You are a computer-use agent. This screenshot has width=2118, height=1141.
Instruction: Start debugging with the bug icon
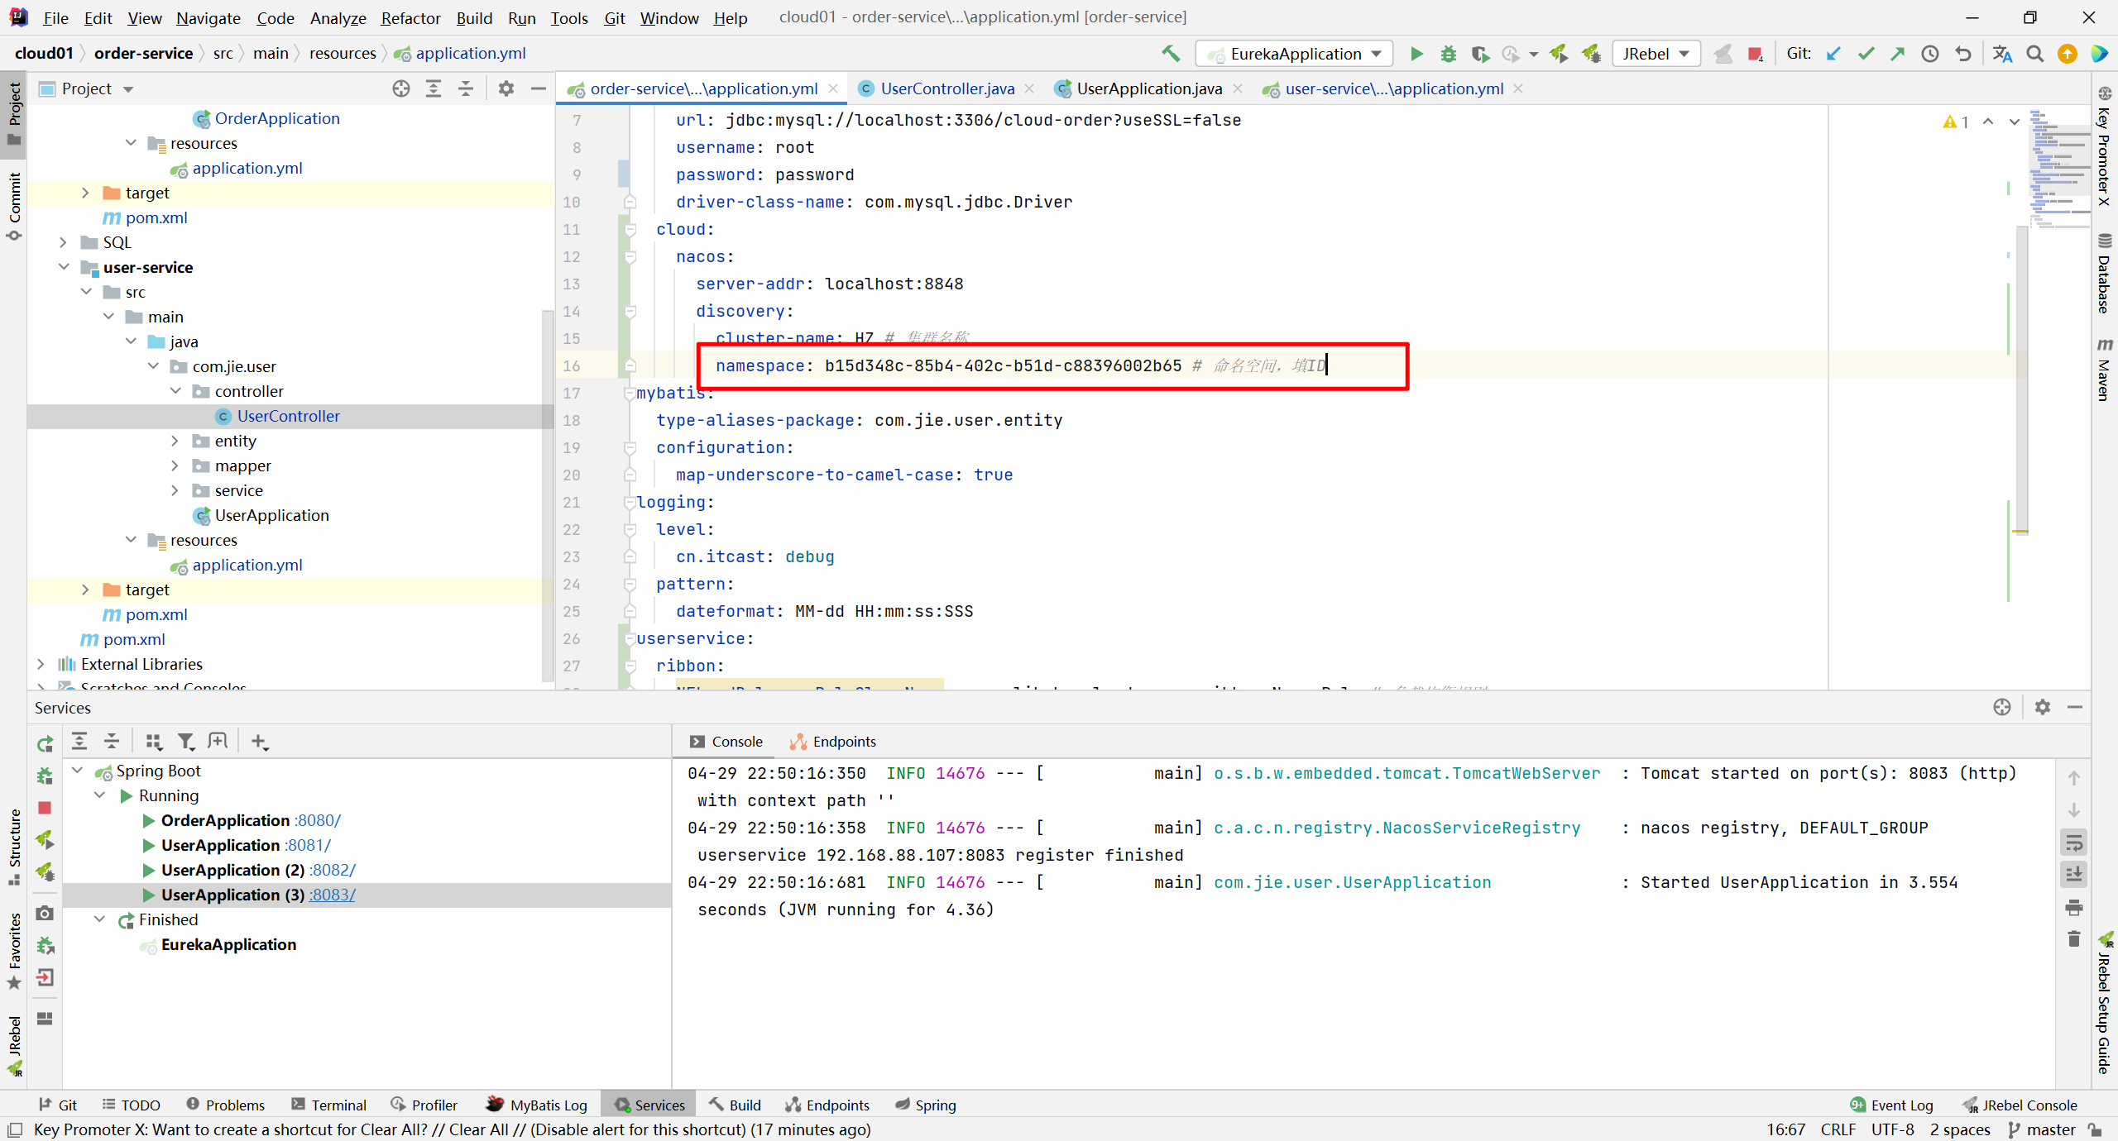pos(1448,54)
